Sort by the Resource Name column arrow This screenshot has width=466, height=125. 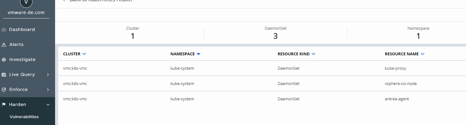pyautogui.click(x=422, y=54)
